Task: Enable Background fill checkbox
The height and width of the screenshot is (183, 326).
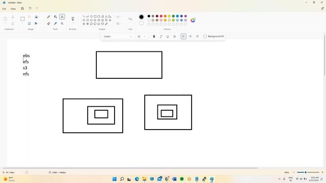Action: tap(205, 36)
